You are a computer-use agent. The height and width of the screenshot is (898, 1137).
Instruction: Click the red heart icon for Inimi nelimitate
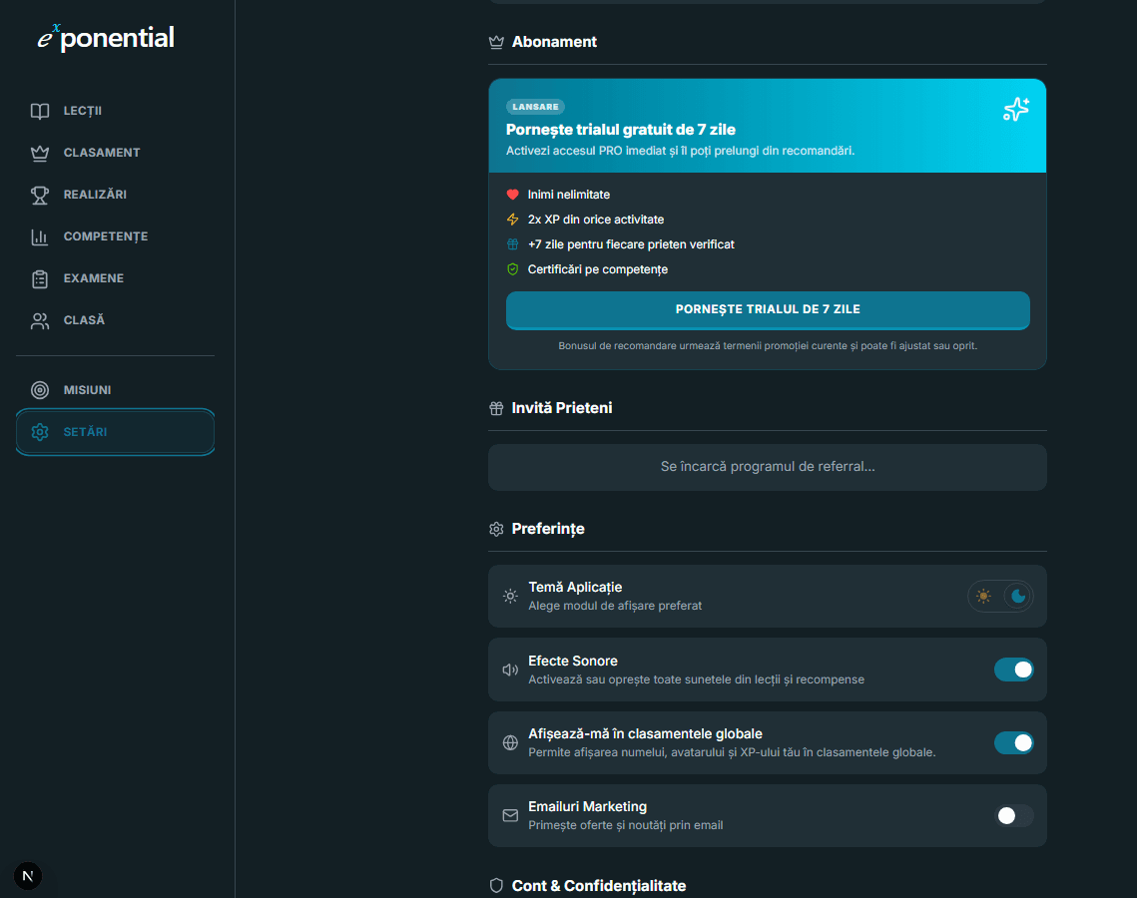coord(513,195)
